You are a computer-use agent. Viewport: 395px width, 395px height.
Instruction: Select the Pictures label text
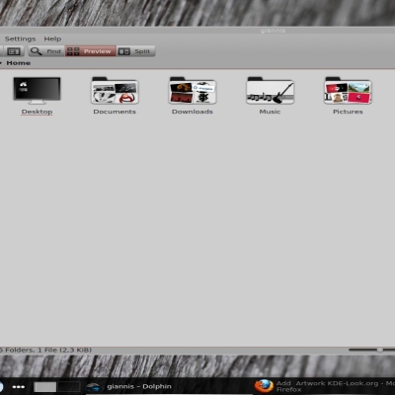(x=348, y=112)
